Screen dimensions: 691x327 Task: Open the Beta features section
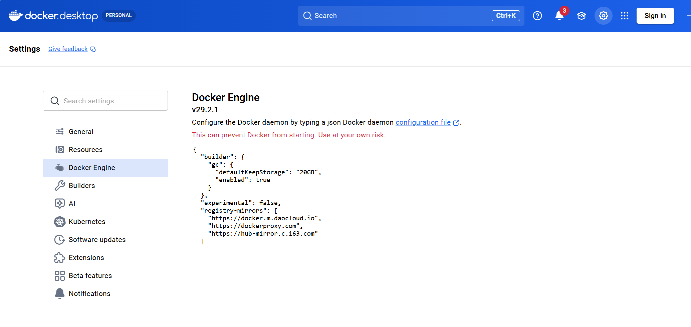[x=105, y=276]
